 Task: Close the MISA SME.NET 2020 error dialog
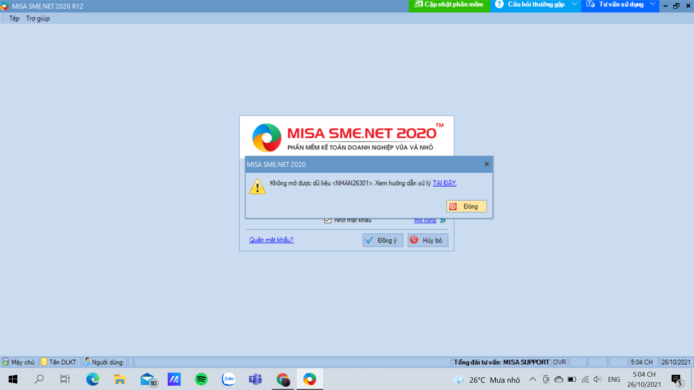pos(487,164)
